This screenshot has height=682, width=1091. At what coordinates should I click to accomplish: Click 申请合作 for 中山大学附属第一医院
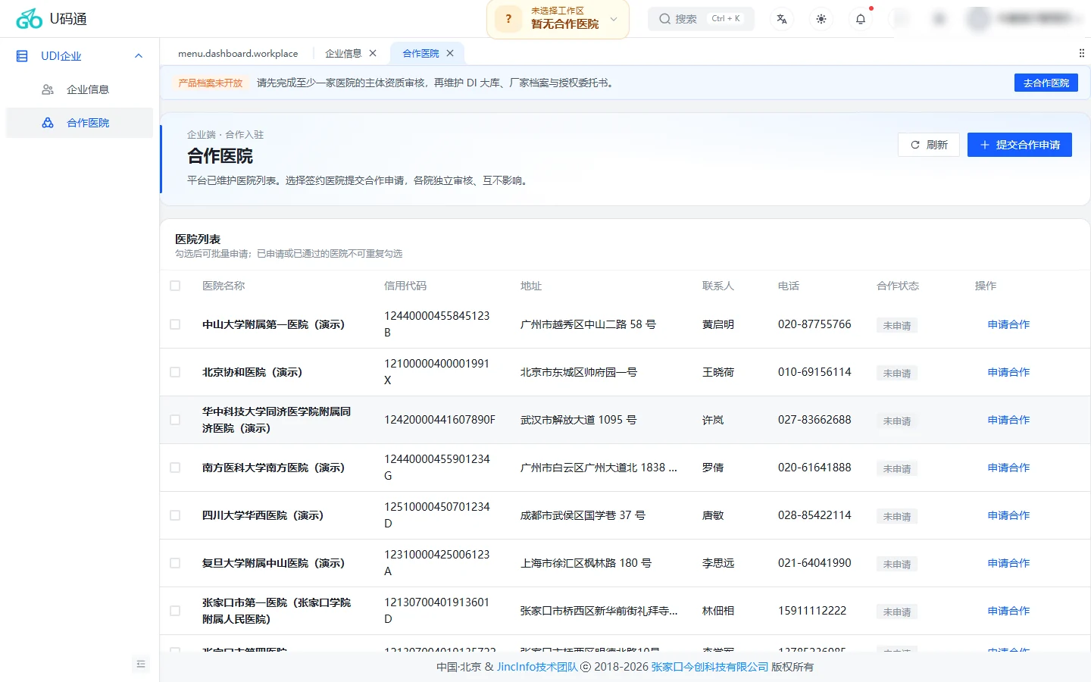[x=1008, y=324]
